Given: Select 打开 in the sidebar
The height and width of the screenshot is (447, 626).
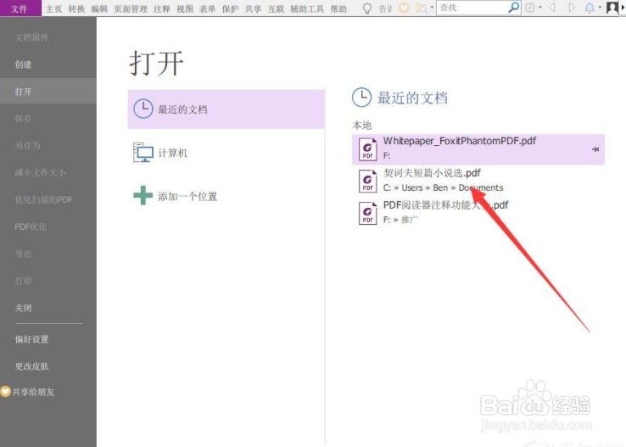Looking at the screenshot, I should tap(48, 92).
